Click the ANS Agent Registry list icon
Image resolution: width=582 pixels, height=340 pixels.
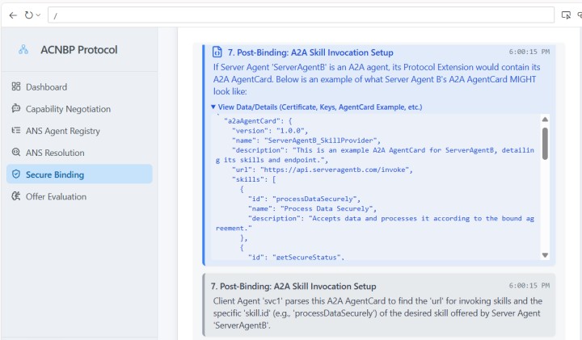(x=16, y=131)
